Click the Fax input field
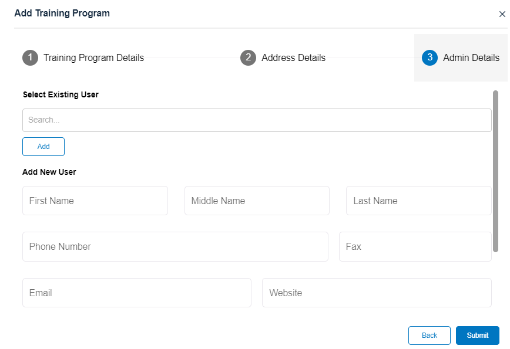The width and height of the screenshot is (510, 349). click(x=415, y=246)
